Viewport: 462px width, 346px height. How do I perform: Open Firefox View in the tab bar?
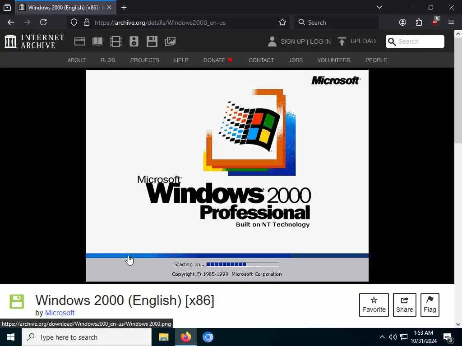[x=7, y=7]
